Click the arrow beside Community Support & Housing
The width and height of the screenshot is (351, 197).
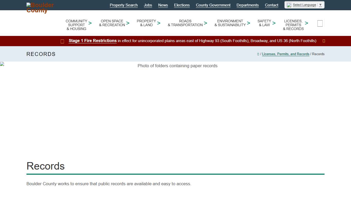pyautogui.click(x=90, y=23)
